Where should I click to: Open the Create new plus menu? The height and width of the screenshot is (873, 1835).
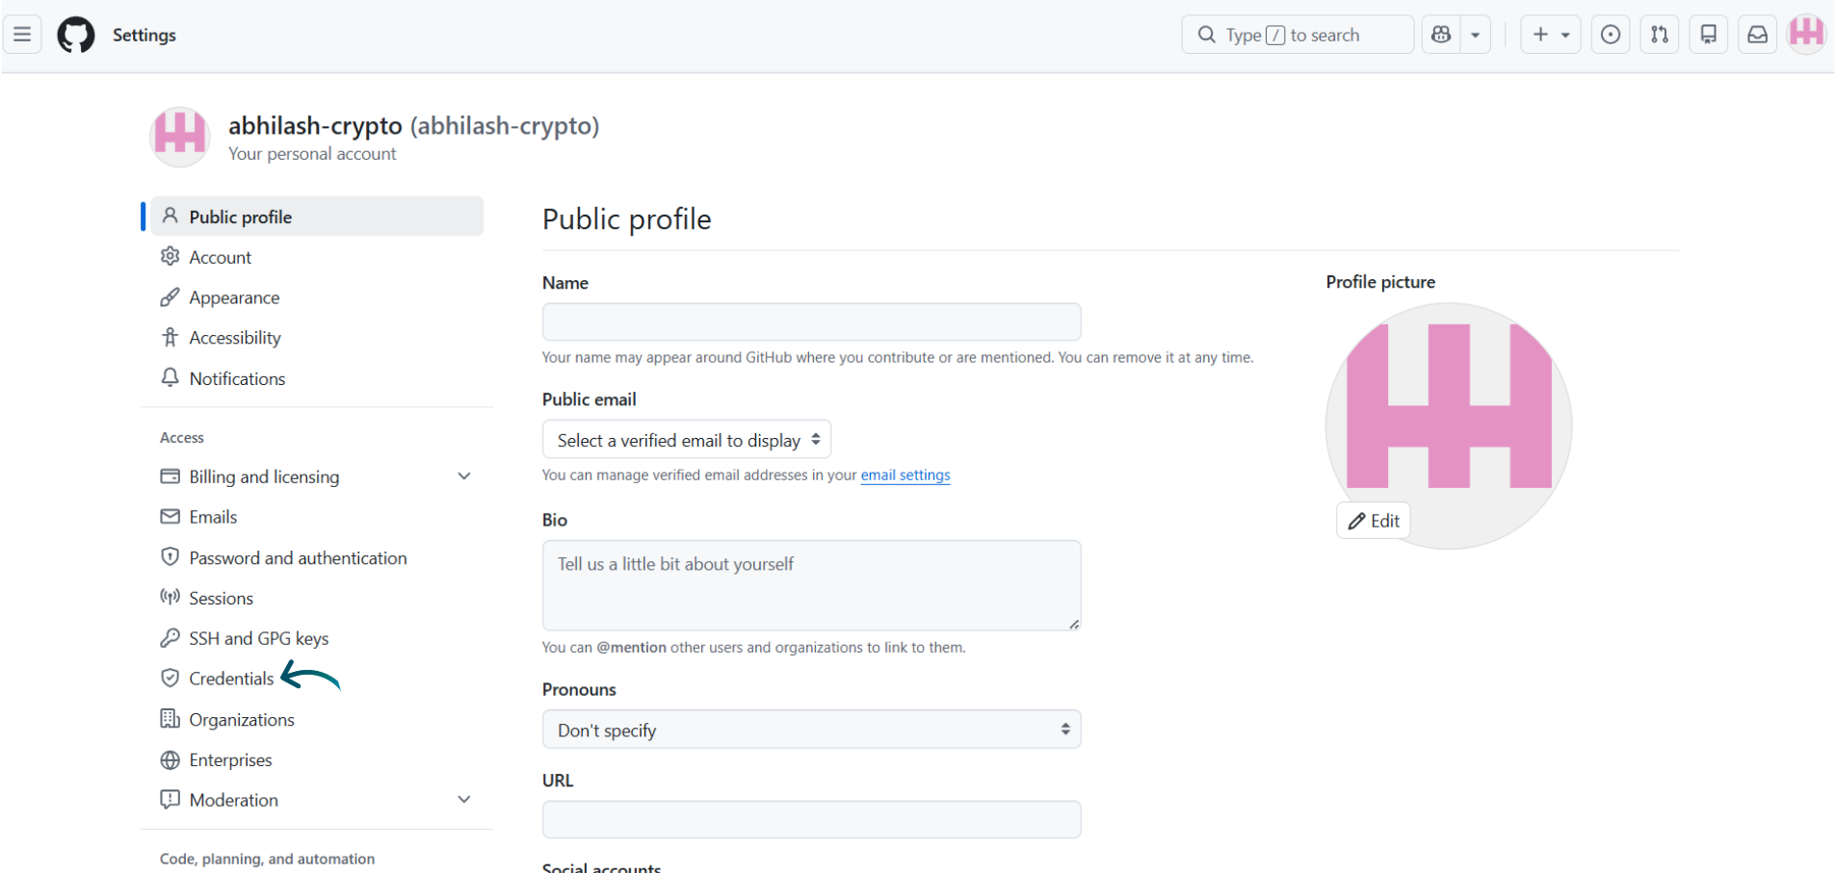tap(1550, 35)
